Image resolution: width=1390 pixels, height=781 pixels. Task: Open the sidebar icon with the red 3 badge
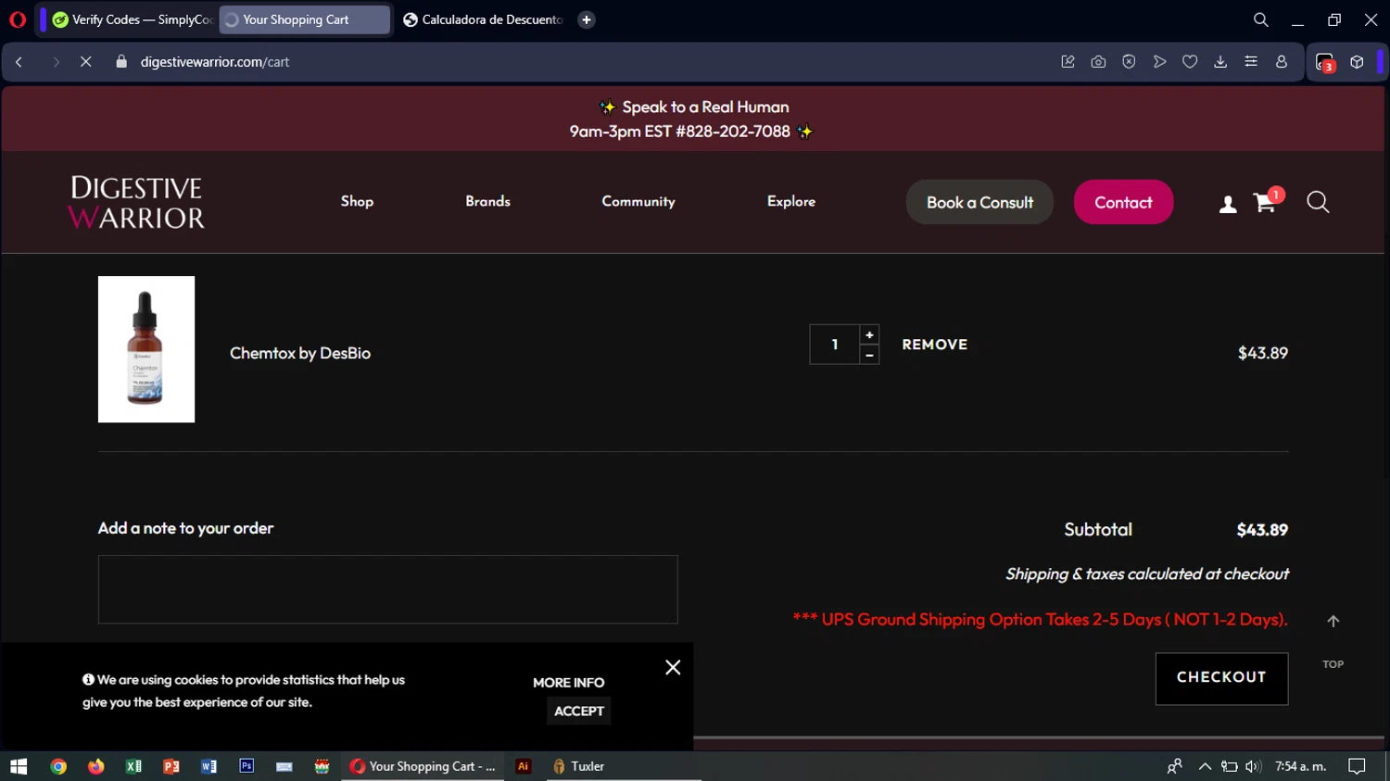1325,62
